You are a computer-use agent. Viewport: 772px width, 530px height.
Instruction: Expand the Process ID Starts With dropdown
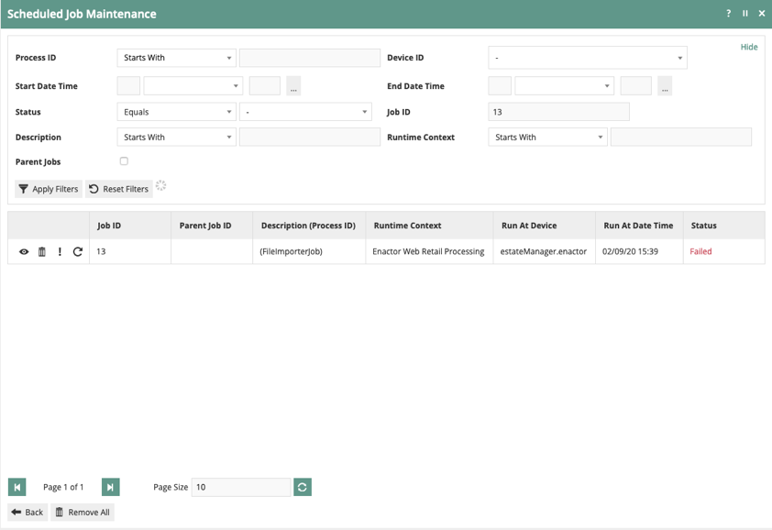coord(176,58)
